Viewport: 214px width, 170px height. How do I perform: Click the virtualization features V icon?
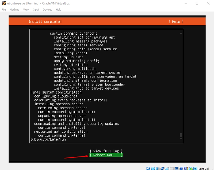[186, 168]
